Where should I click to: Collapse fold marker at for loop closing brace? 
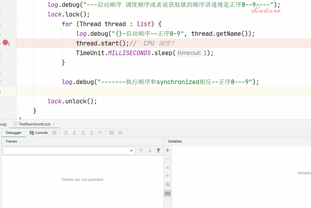[x=16, y=62]
